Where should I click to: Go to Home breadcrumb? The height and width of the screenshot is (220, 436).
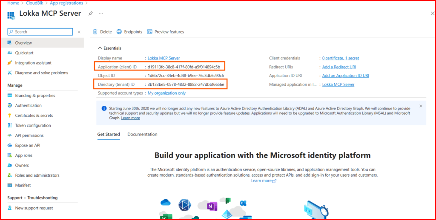click(13, 3)
